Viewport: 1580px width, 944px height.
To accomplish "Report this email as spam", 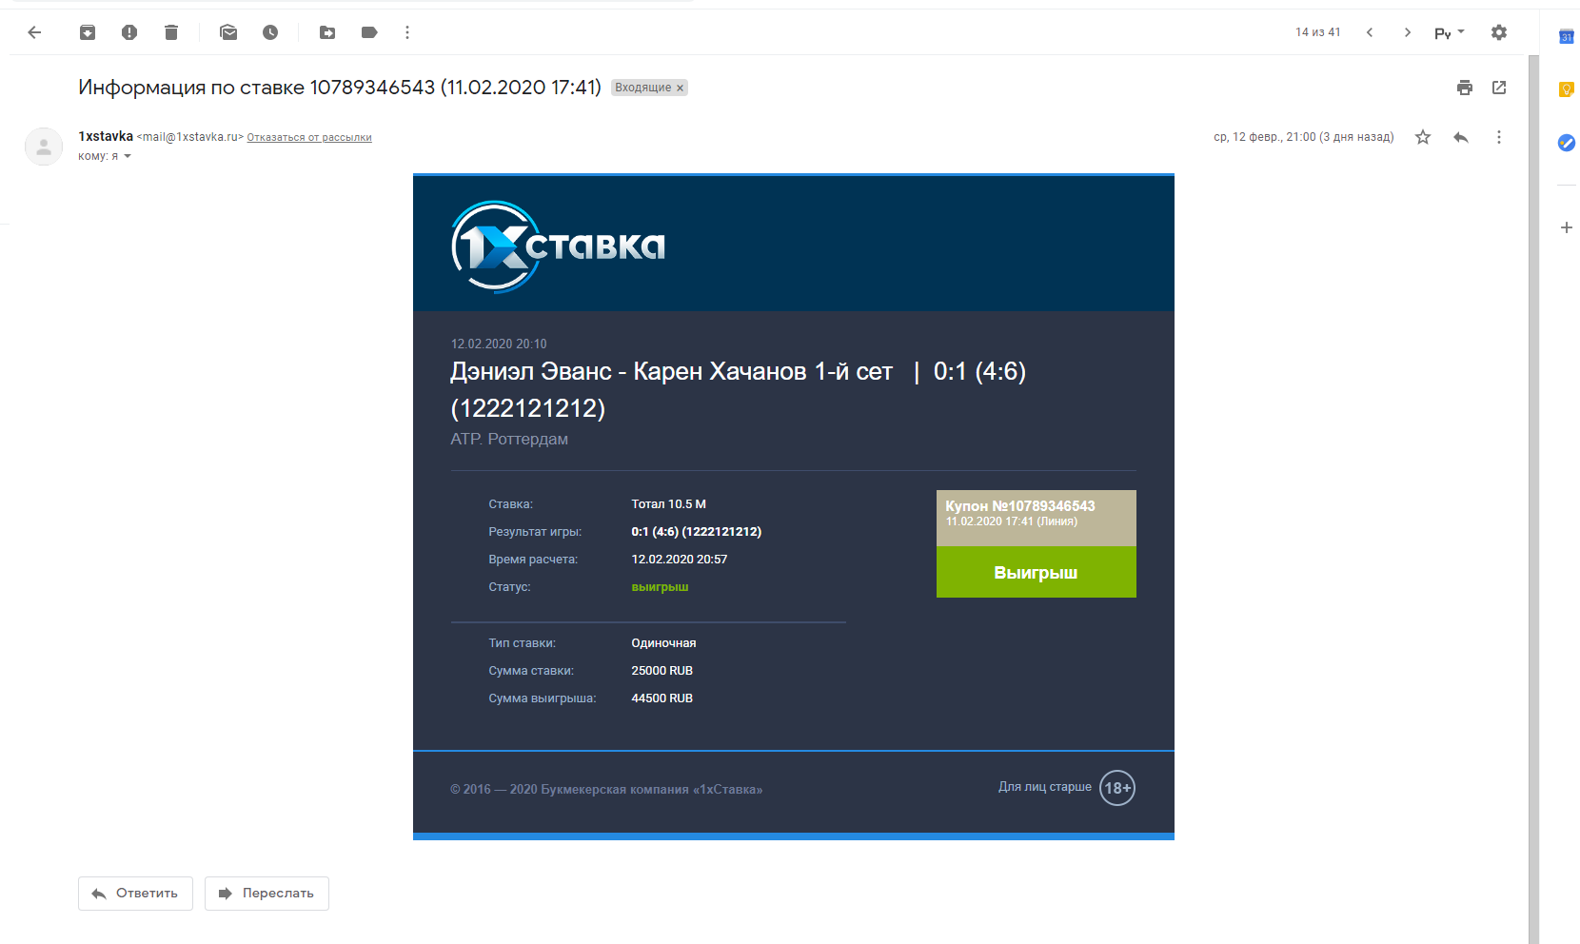I will pyautogui.click(x=129, y=32).
